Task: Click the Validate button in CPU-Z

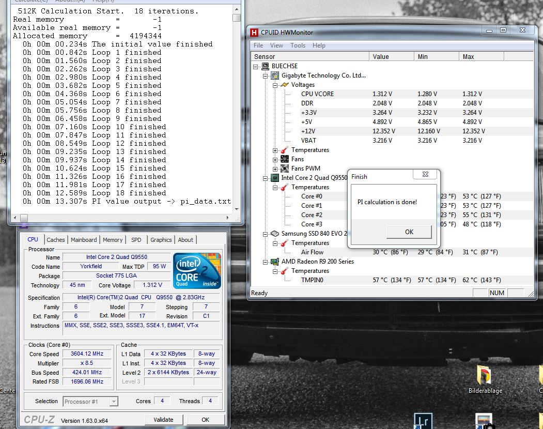Action: point(163,420)
